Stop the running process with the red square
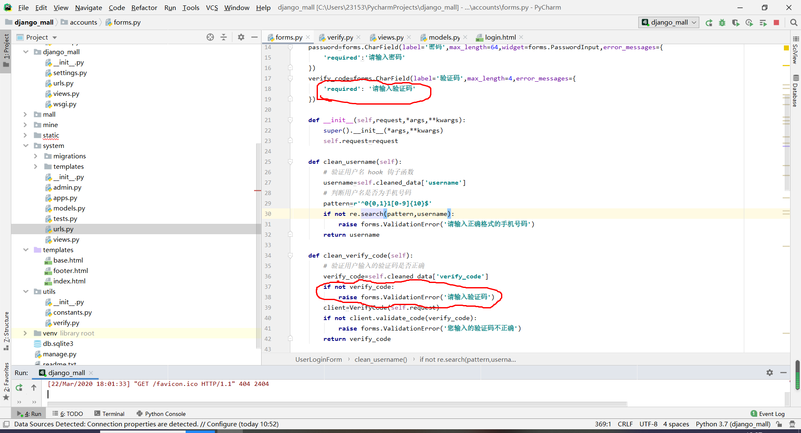The height and width of the screenshot is (433, 801). [x=776, y=23]
